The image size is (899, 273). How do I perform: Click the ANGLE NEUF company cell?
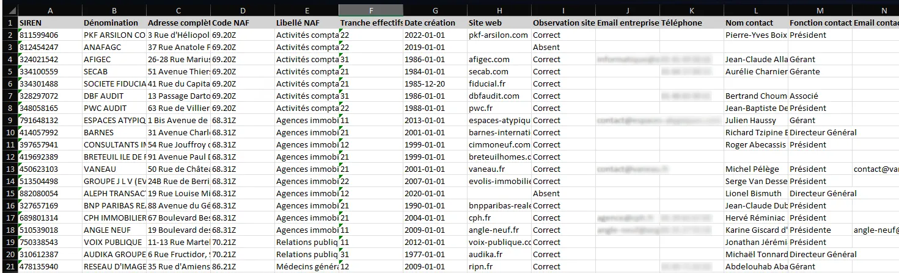point(114,230)
